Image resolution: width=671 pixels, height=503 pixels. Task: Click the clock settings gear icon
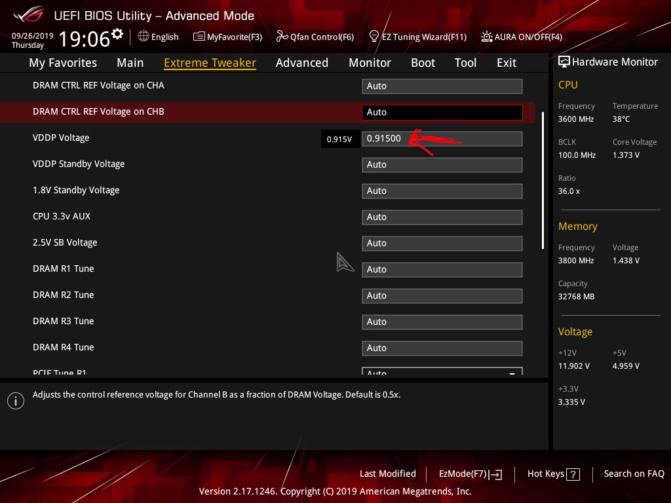point(117,34)
